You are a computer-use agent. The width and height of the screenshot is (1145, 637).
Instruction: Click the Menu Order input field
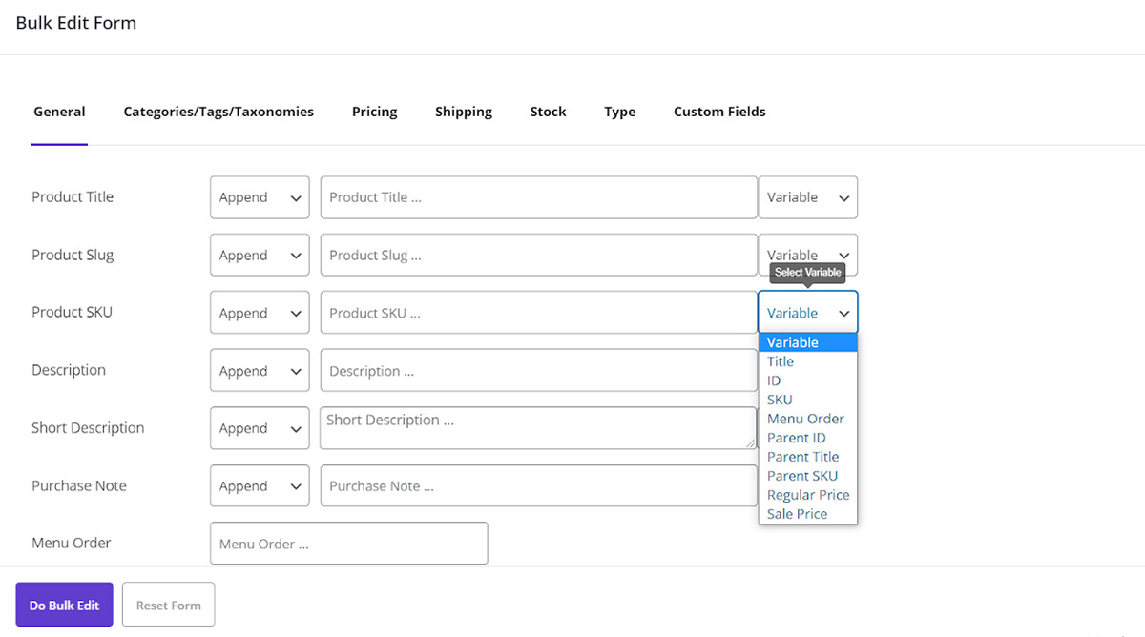click(348, 544)
